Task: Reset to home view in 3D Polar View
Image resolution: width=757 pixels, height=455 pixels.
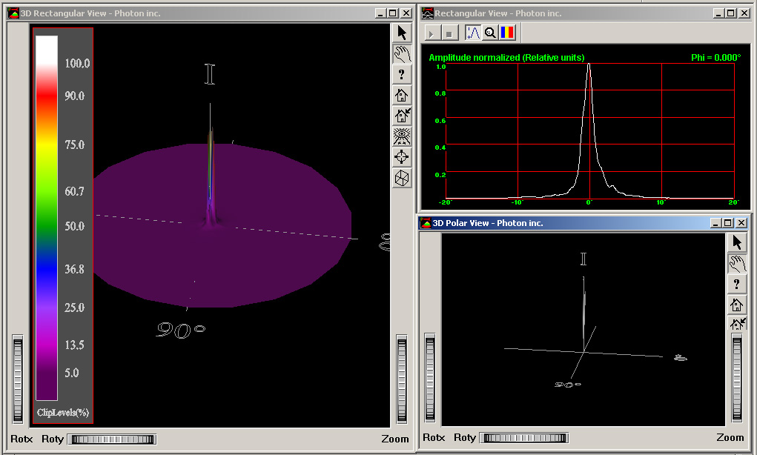Action: click(x=737, y=305)
